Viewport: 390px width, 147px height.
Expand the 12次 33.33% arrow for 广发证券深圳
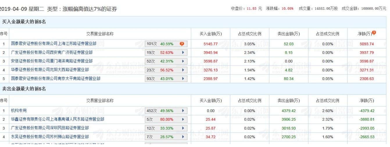tap(183, 128)
